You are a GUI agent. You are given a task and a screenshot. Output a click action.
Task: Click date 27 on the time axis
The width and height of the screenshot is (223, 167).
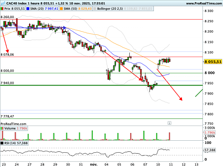click(29, 164)
